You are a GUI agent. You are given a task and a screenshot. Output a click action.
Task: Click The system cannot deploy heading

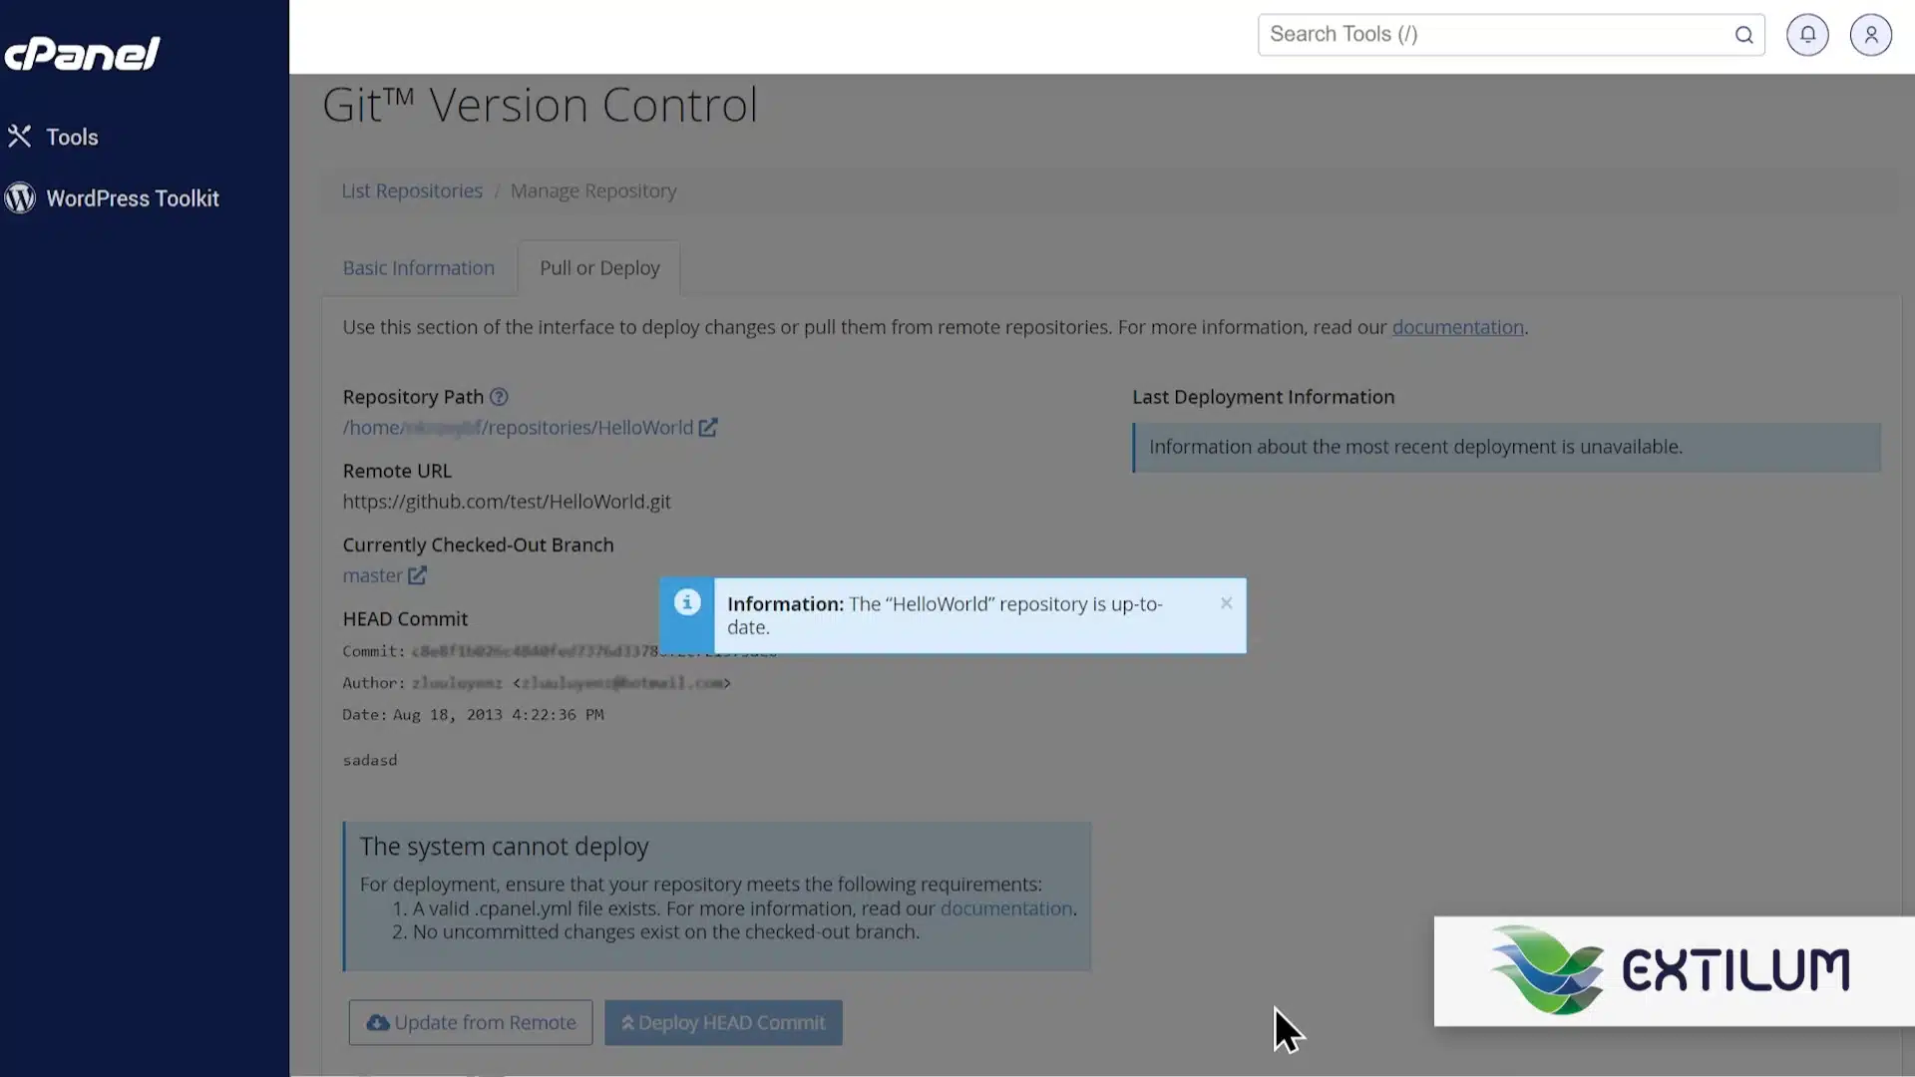pyautogui.click(x=504, y=847)
